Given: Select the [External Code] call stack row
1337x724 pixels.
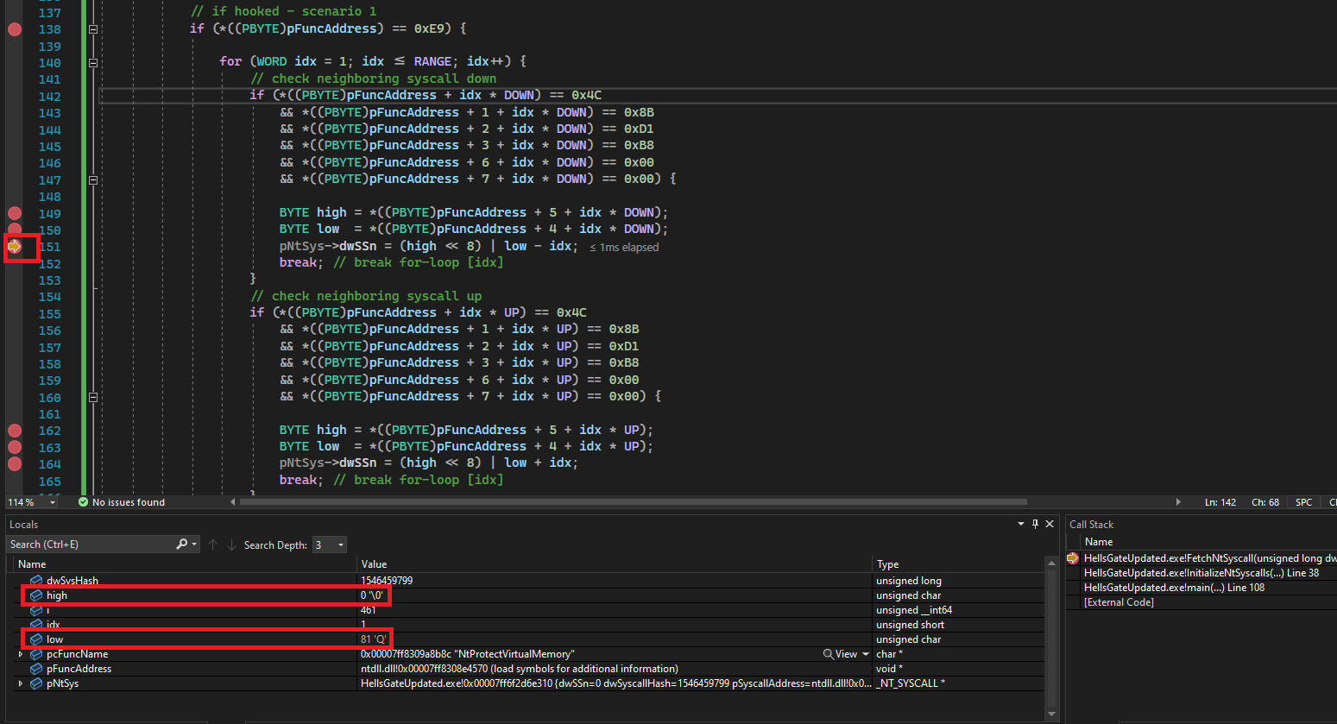Looking at the screenshot, I should point(1119,602).
